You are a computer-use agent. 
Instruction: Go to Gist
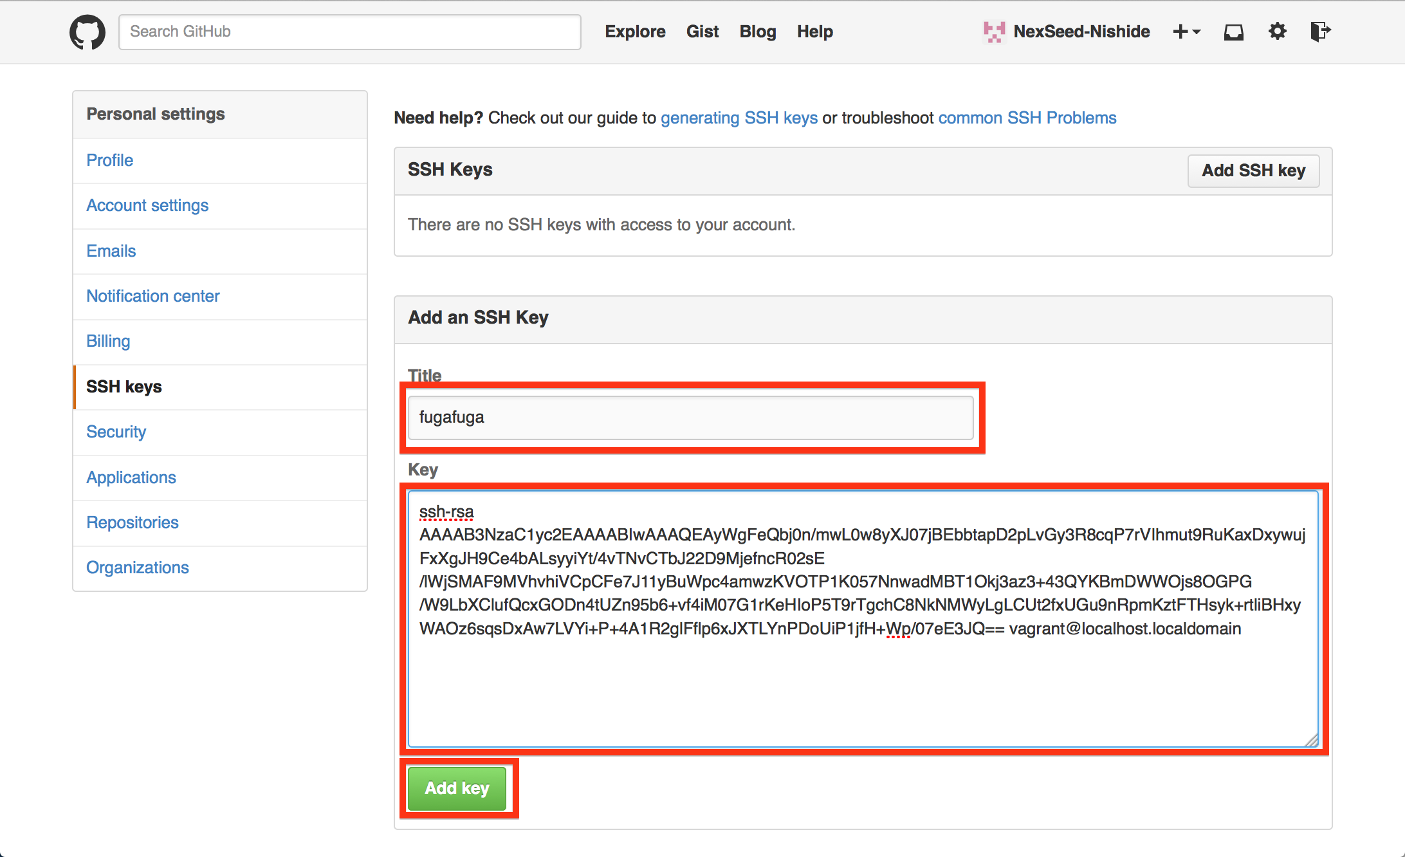coord(702,32)
